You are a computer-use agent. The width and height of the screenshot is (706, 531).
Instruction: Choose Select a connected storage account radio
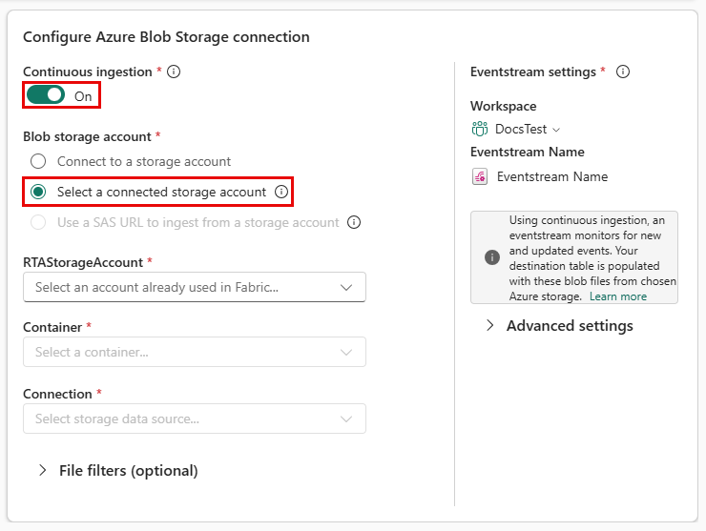coord(38,192)
